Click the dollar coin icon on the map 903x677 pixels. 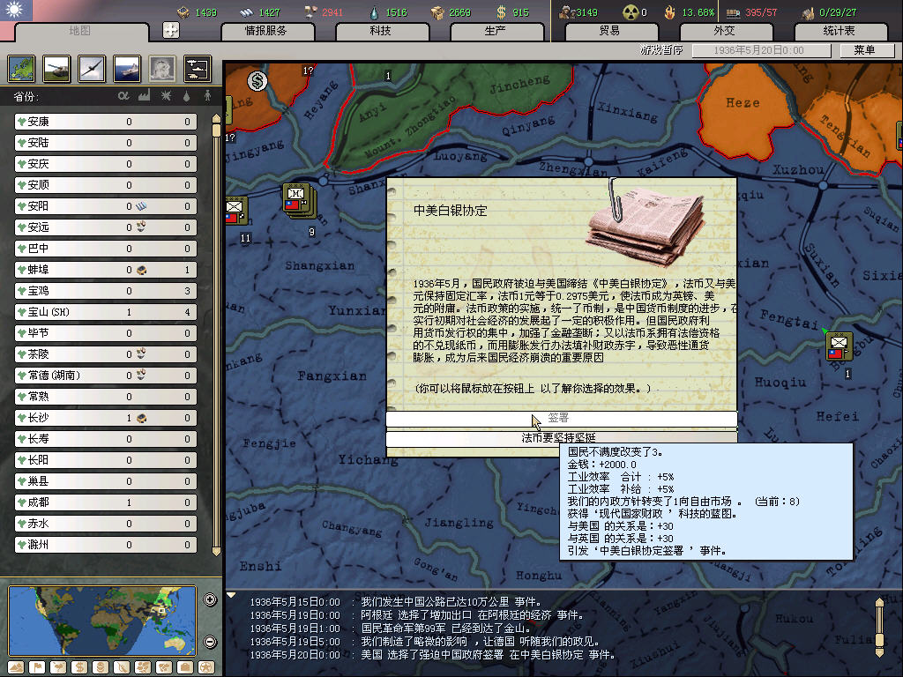pos(257,80)
